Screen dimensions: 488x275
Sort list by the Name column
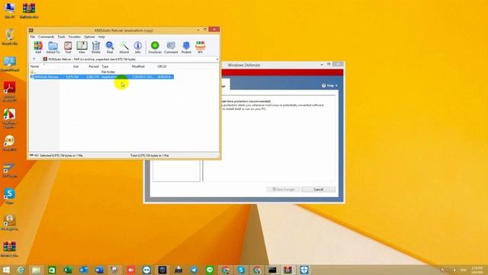click(34, 66)
